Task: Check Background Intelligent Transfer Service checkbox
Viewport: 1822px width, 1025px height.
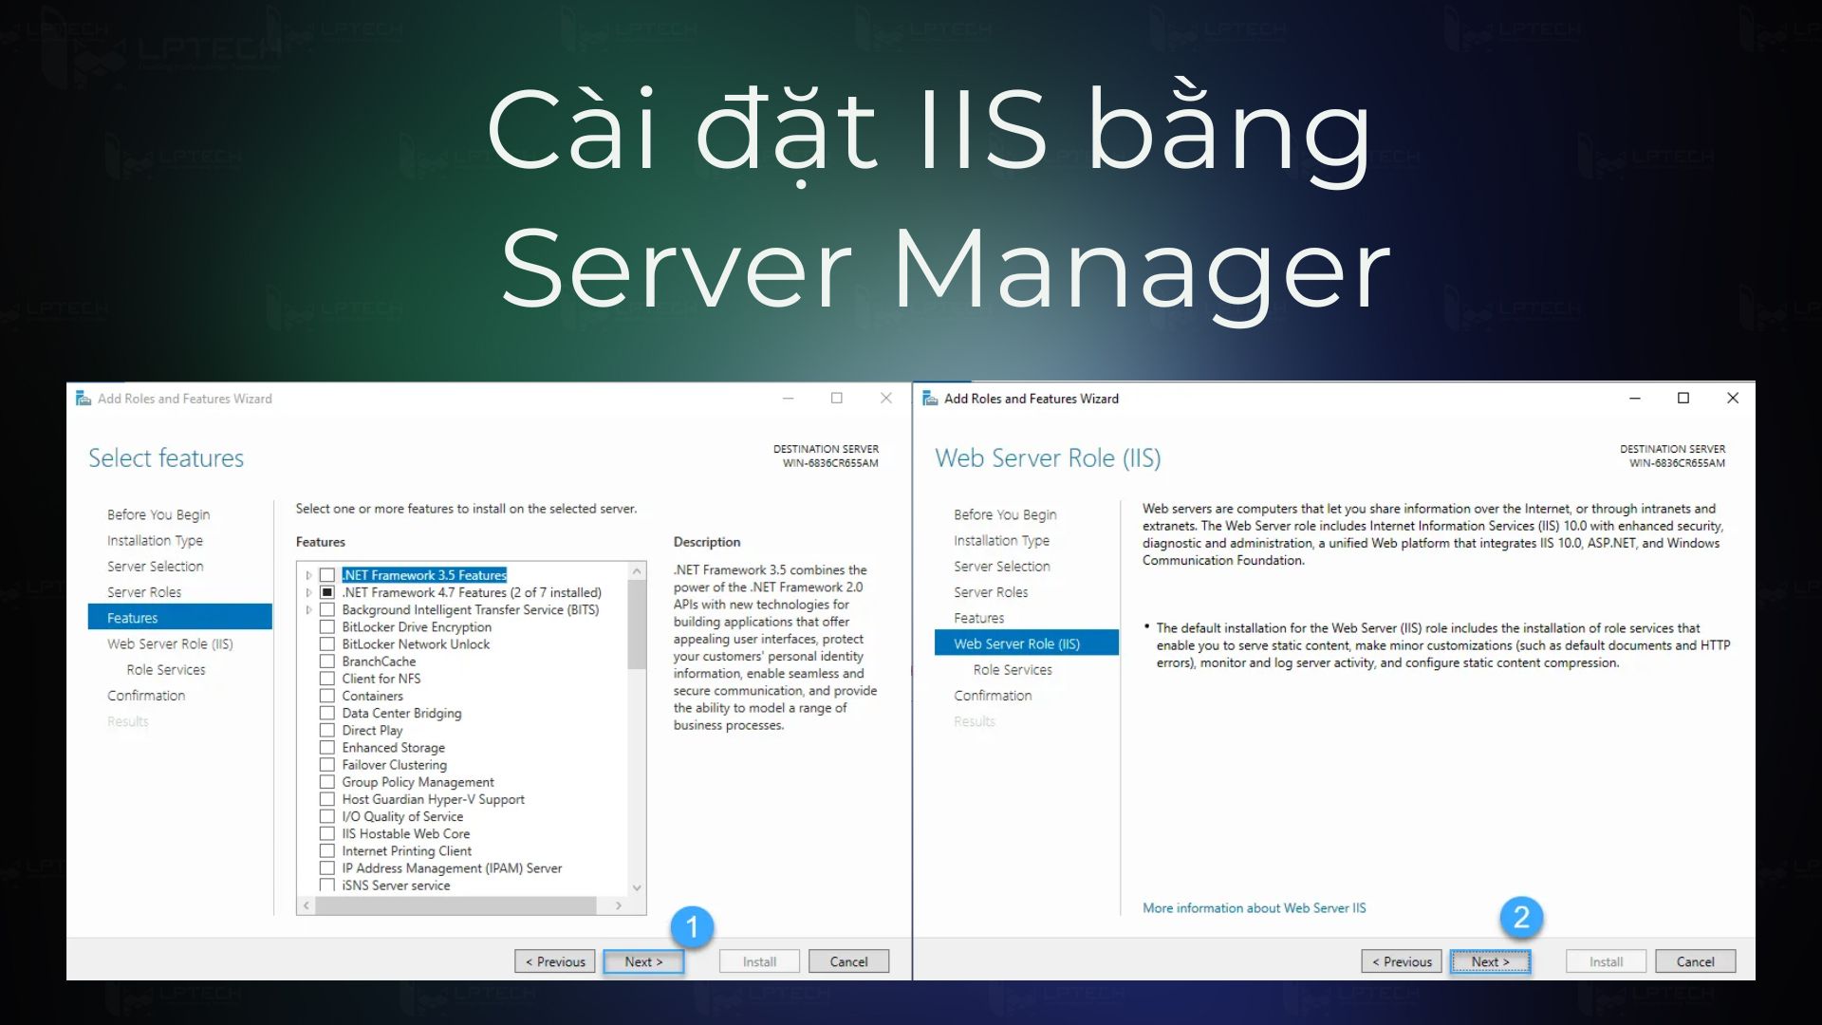Action: click(x=327, y=609)
